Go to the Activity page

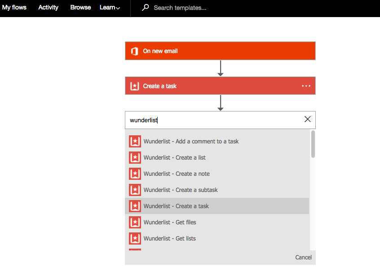tap(49, 8)
